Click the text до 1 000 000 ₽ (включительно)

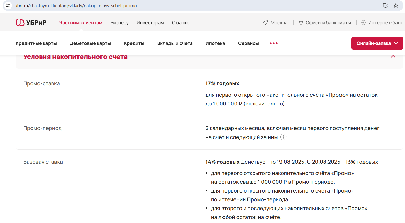tap(245, 104)
